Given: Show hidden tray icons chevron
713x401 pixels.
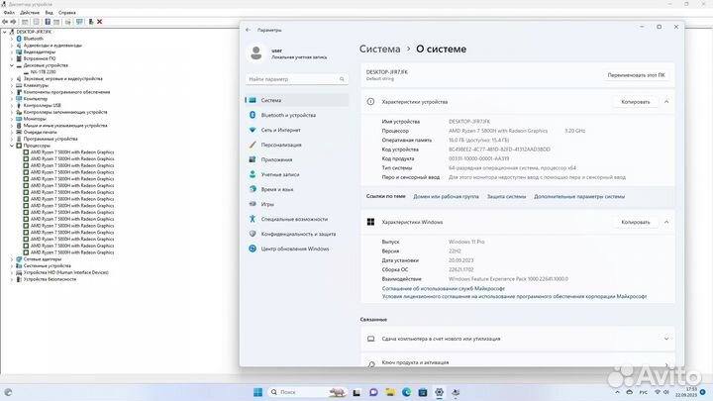Looking at the screenshot, I should tap(617, 392).
